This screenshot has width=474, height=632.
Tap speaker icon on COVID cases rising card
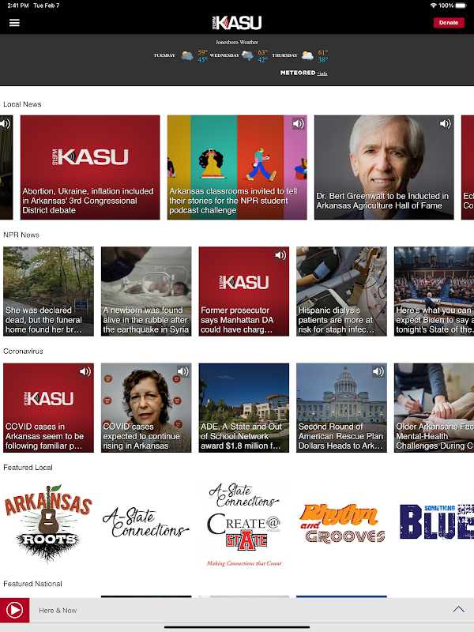coord(182,371)
